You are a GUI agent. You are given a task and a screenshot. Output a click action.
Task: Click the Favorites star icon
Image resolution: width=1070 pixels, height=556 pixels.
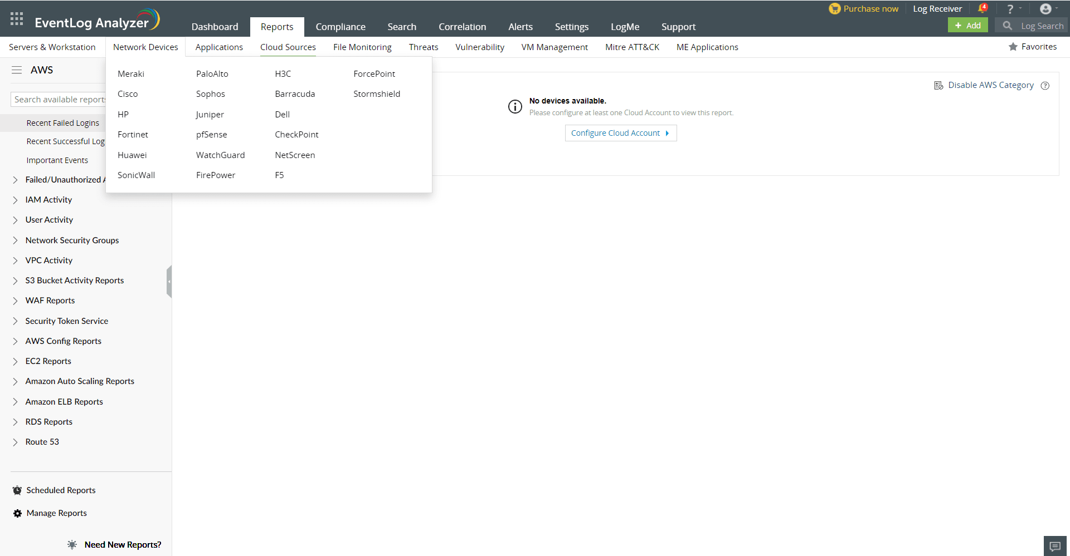tap(1013, 47)
